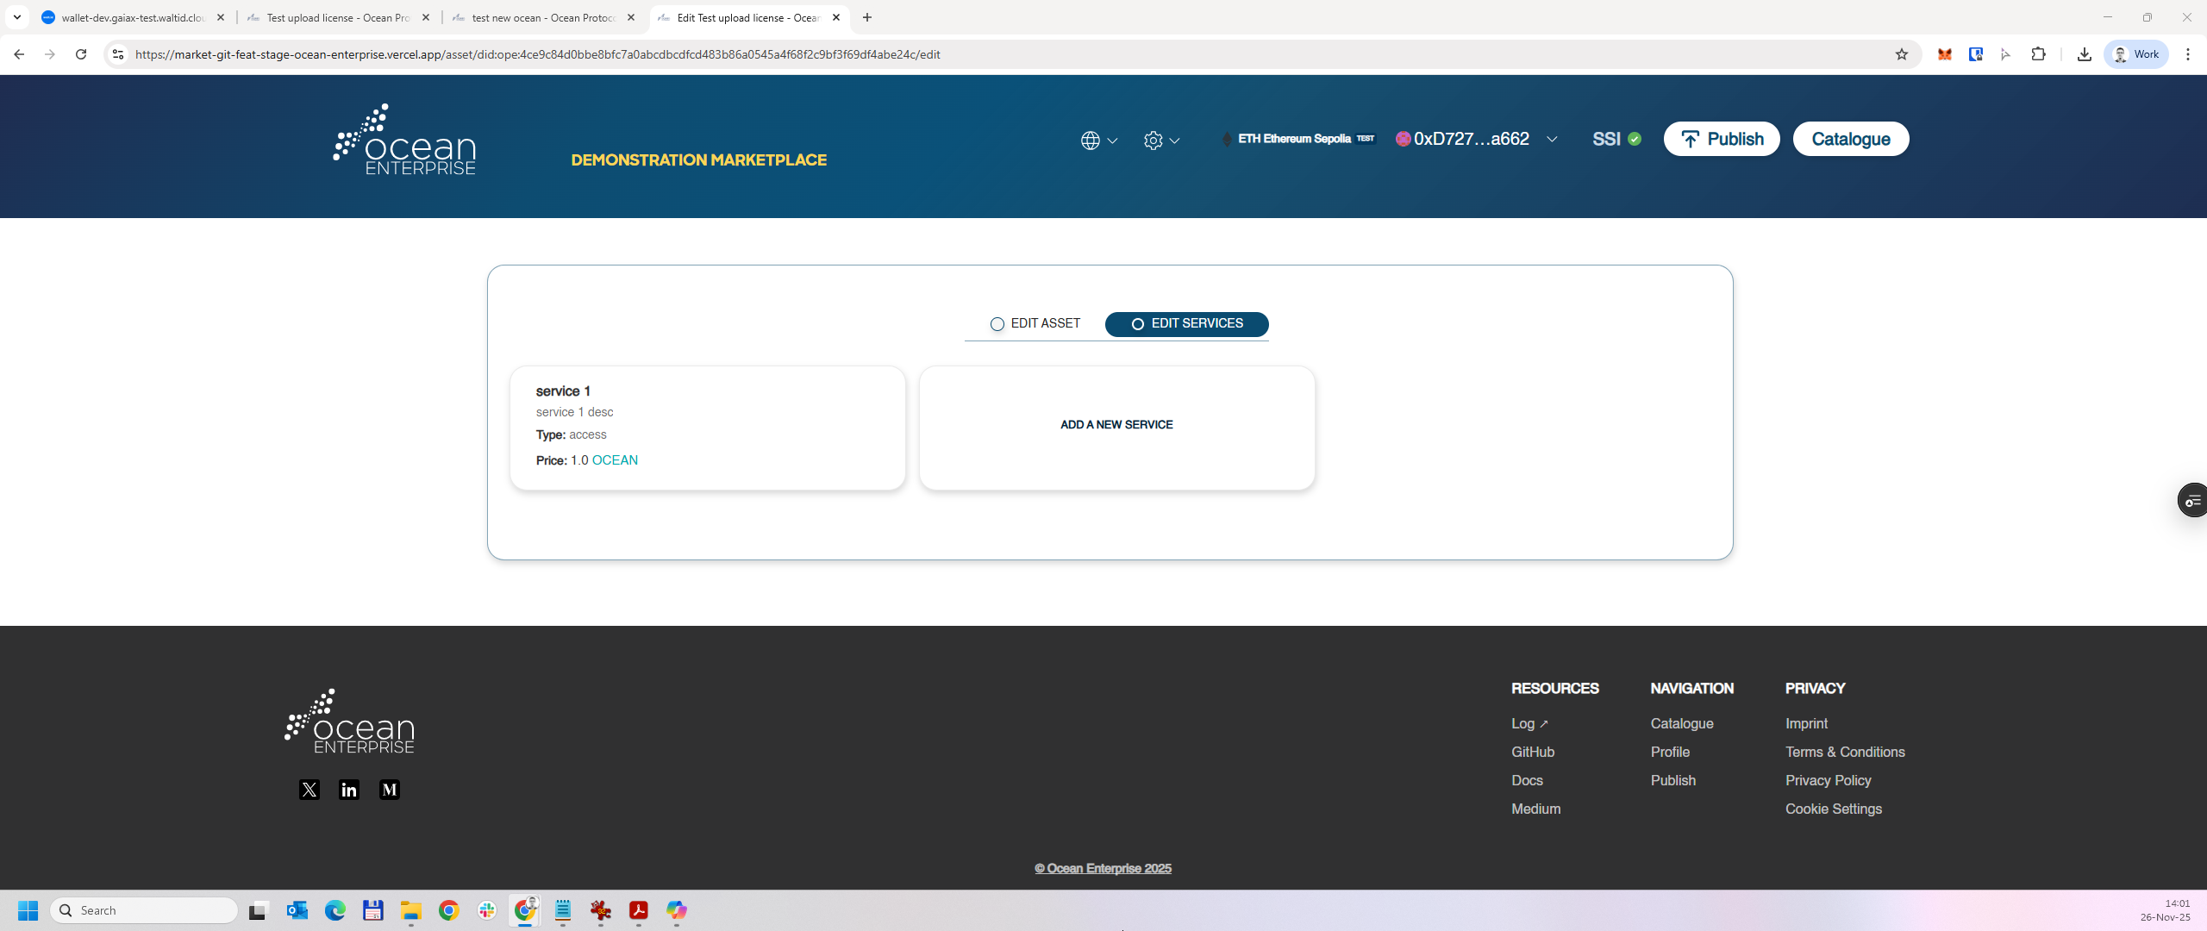Switch to the 'test new ocean' browser tab
This screenshot has height=931, width=2207.
[543, 17]
